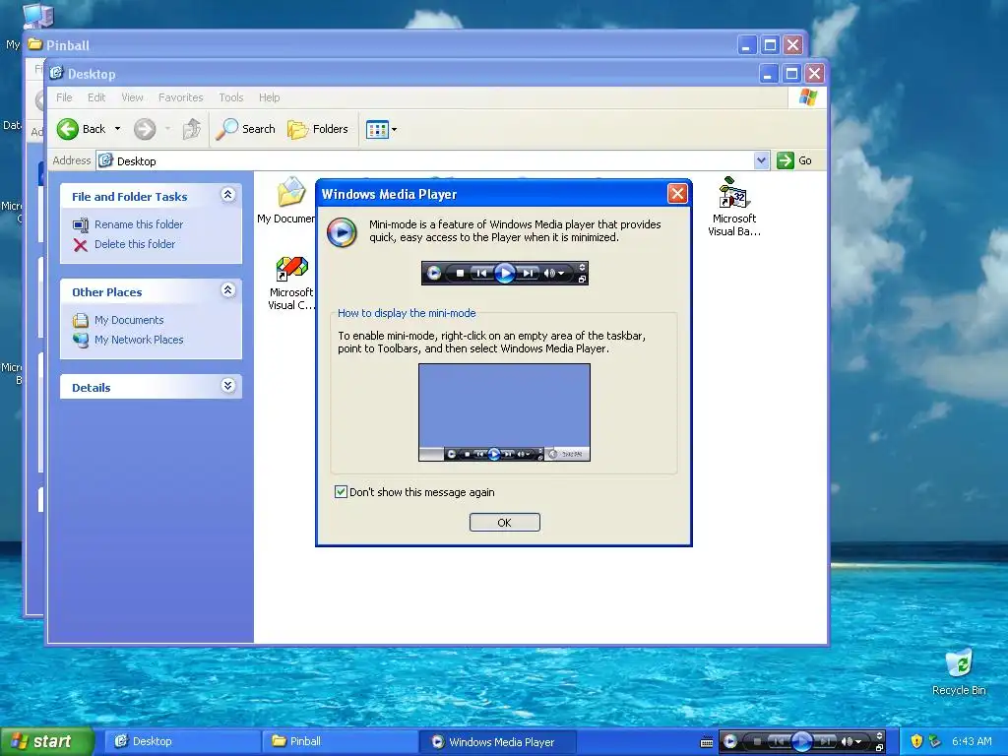This screenshot has width=1008, height=756.
Task: Click the My Computer desktop icon
Action: [36, 16]
